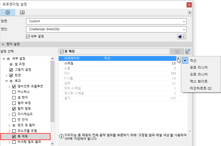221x146 pixels.
Task: Click the 스케일 value field 2.5
Action: [174, 63]
